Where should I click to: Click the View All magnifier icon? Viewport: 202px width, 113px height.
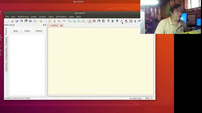pos(70,21)
